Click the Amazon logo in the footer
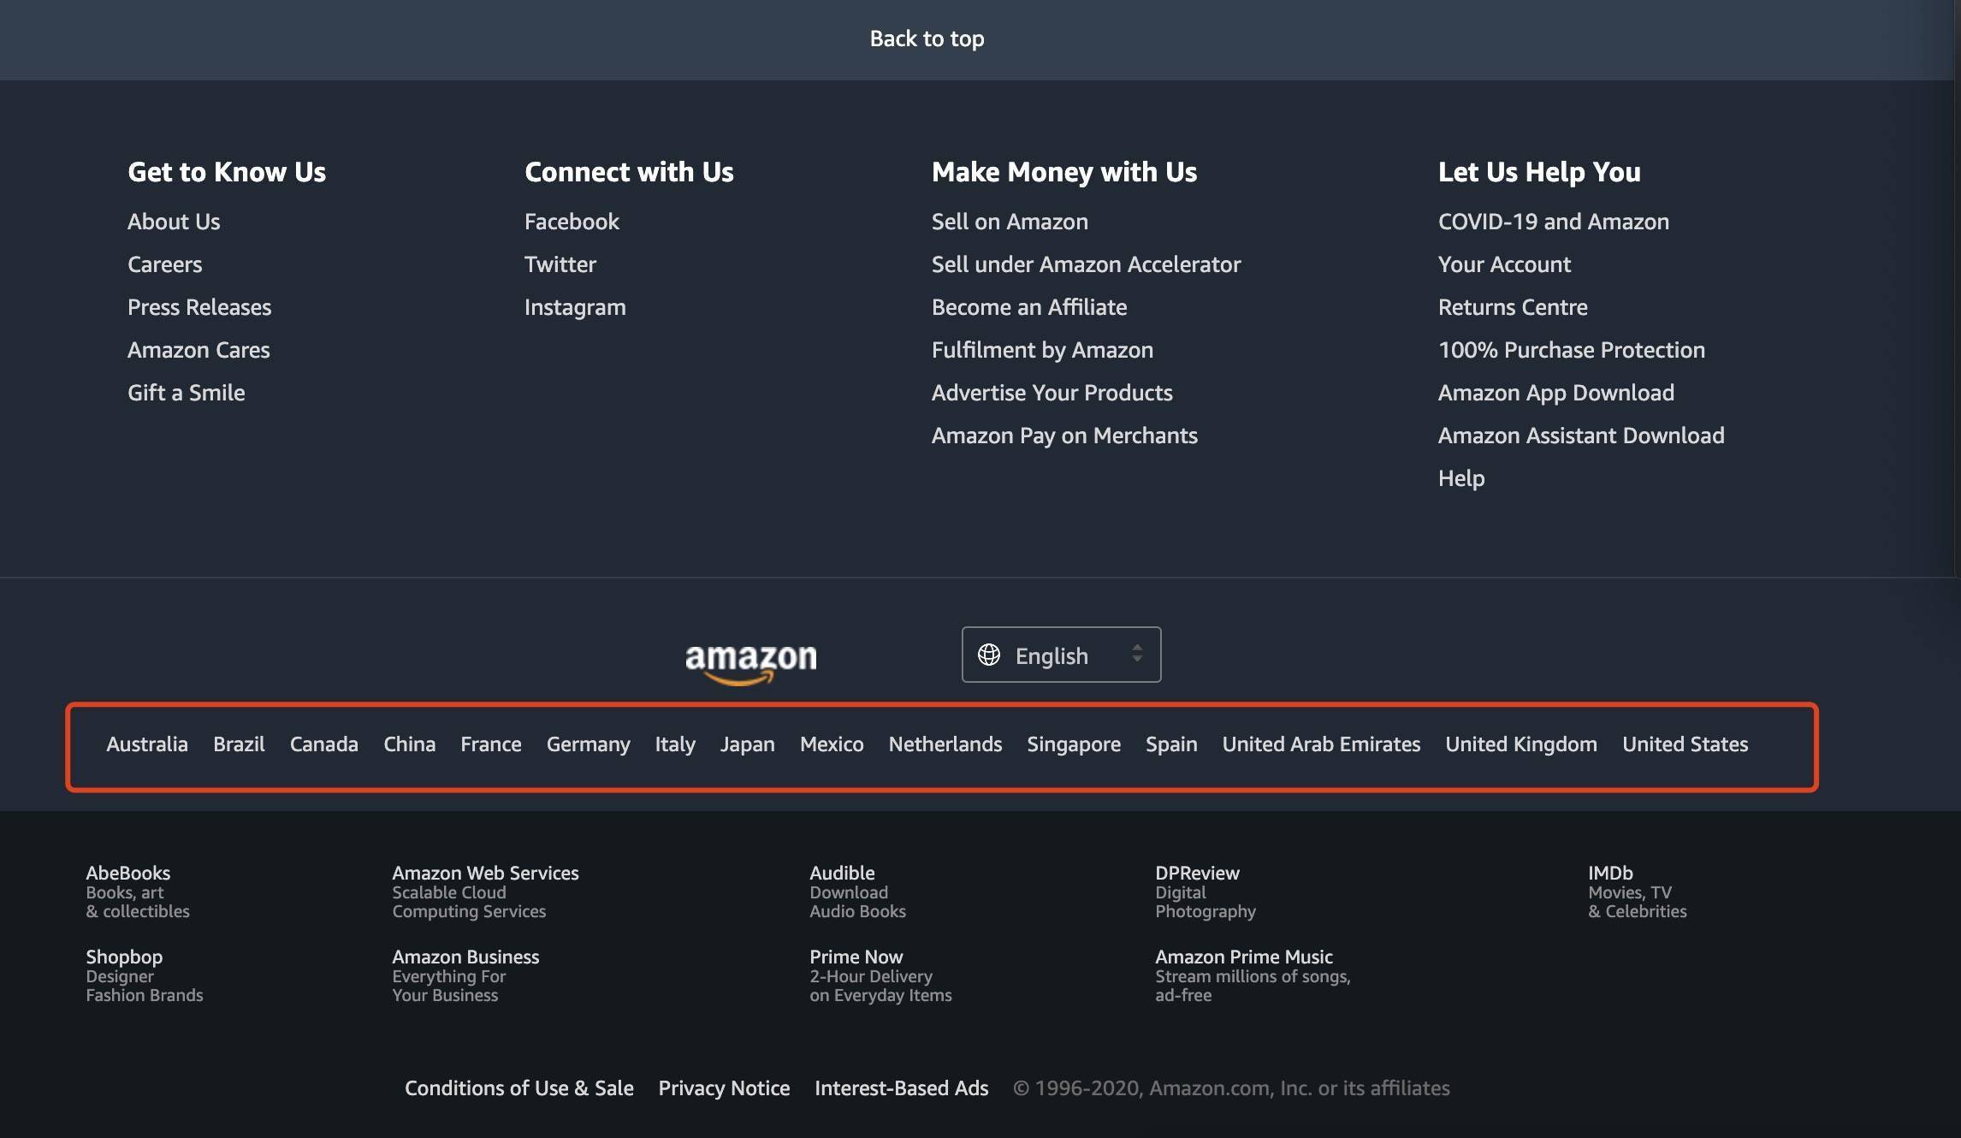1961x1138 pixels. tap(751, 664)
